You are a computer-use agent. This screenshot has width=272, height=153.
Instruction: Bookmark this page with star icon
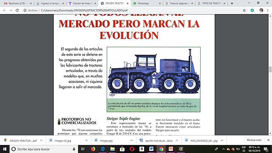point(244,10)
